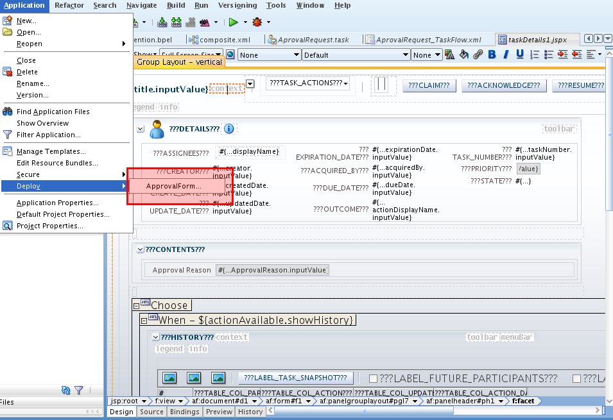Click the greyed Cancel Build icon
The image size is (613, 420).
click(191, 22)
